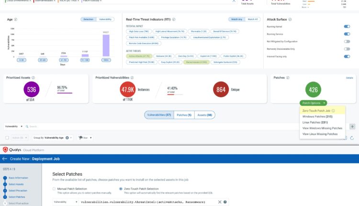Choose View Windows Missing Patches

(322, 128)
